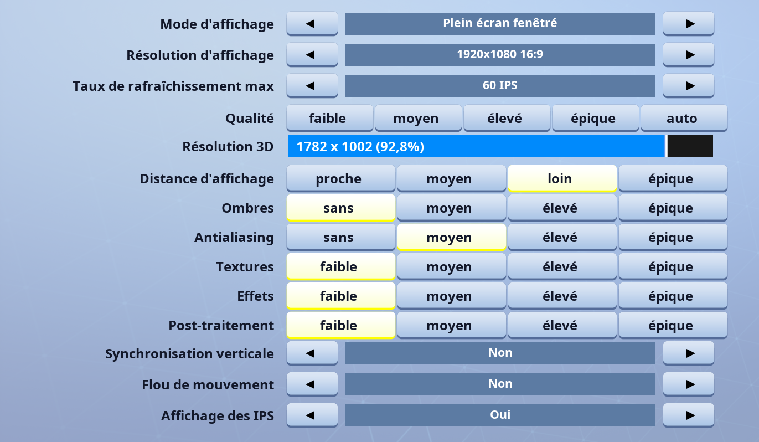Set Post-traitement to élevé

coord(562,325)
